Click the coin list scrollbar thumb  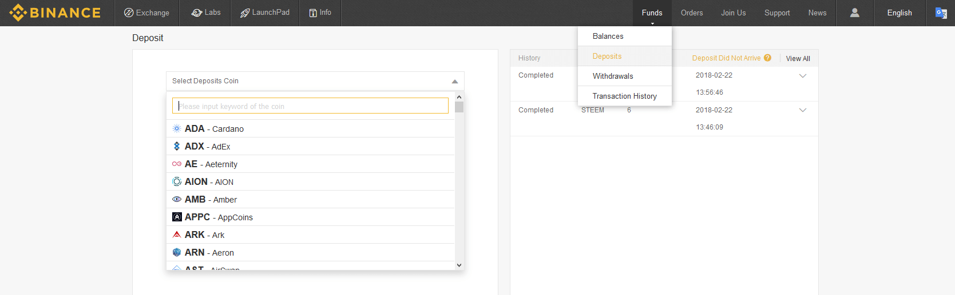459,107
